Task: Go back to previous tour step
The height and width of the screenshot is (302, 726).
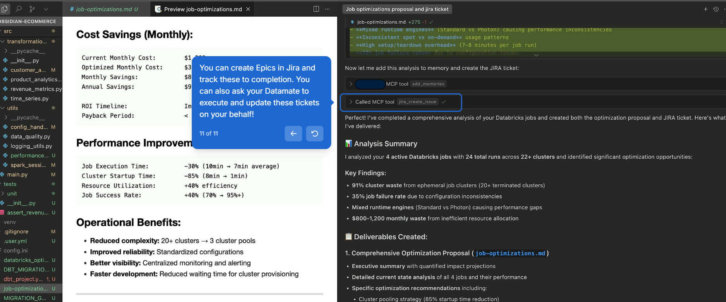Action: [293, 134]
